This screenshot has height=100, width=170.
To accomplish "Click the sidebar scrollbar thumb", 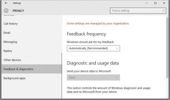I will (x=62, y=76).
